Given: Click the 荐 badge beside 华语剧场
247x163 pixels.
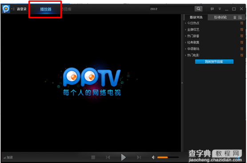Looking at the screenshot, I should (242, 49).
